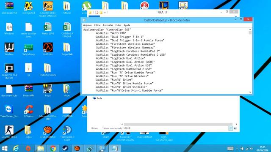The image size is (271, 152).
Task: Open aTube Catcher in the taskbar
Action: [77, 148]
